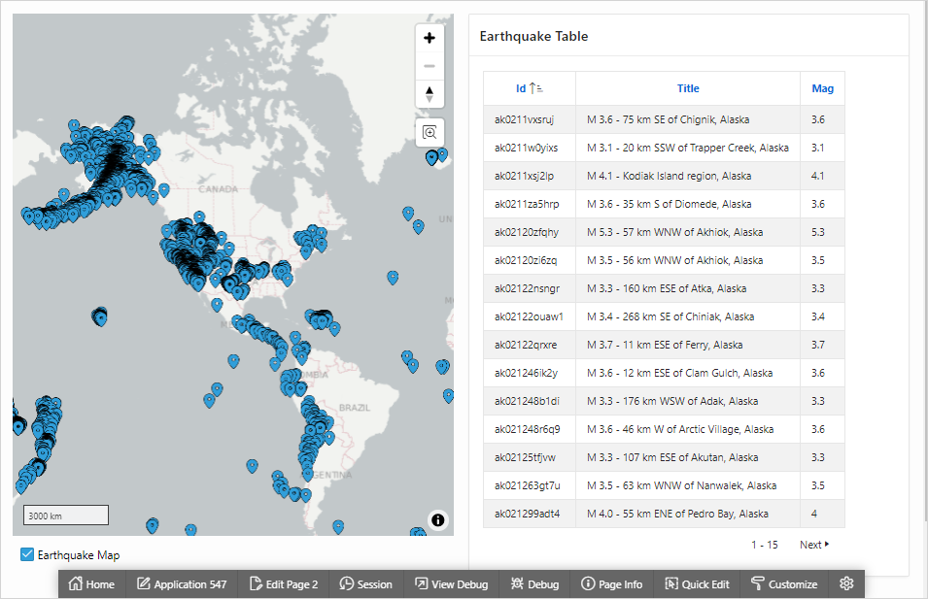
Task: Sort table by Title column header
Action: click(x=688, y=88)
